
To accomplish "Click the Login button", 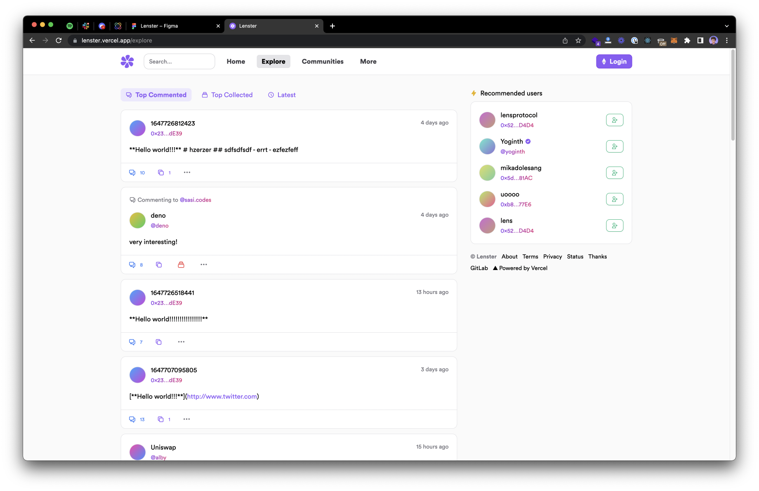I will 614,61.
